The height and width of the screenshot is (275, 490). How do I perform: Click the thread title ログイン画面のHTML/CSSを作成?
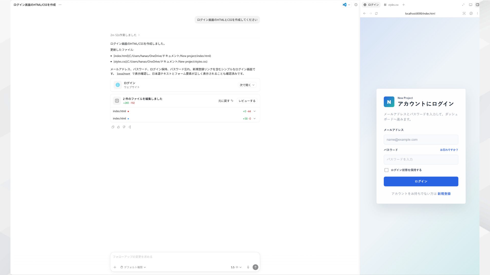(34, 5)
